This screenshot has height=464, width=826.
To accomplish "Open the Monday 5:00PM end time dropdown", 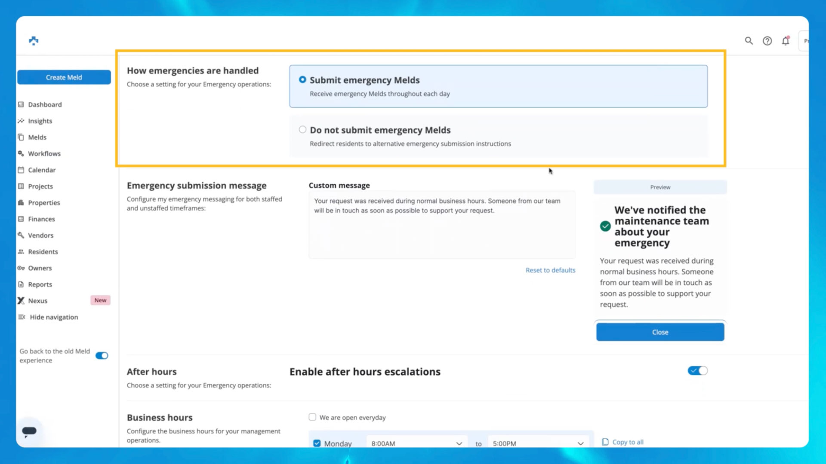I will point(538,443).
